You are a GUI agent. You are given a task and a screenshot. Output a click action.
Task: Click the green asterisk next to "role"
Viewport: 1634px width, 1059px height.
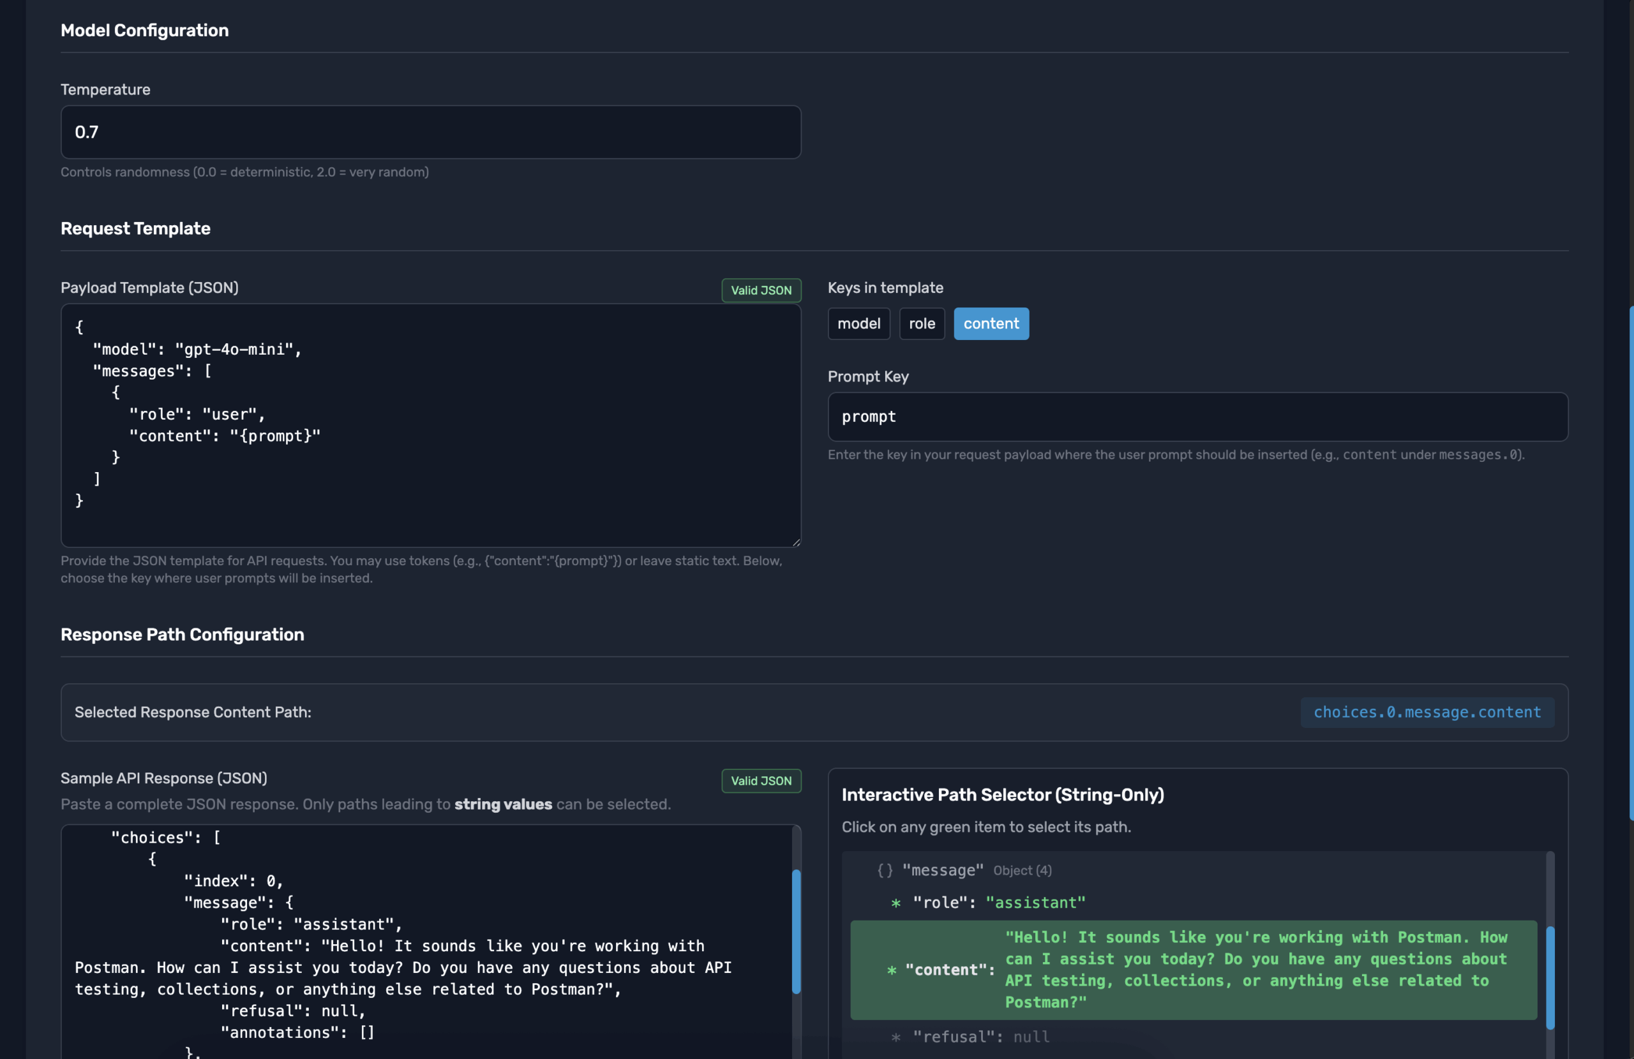pyautogui.click(x=896, y=903)
